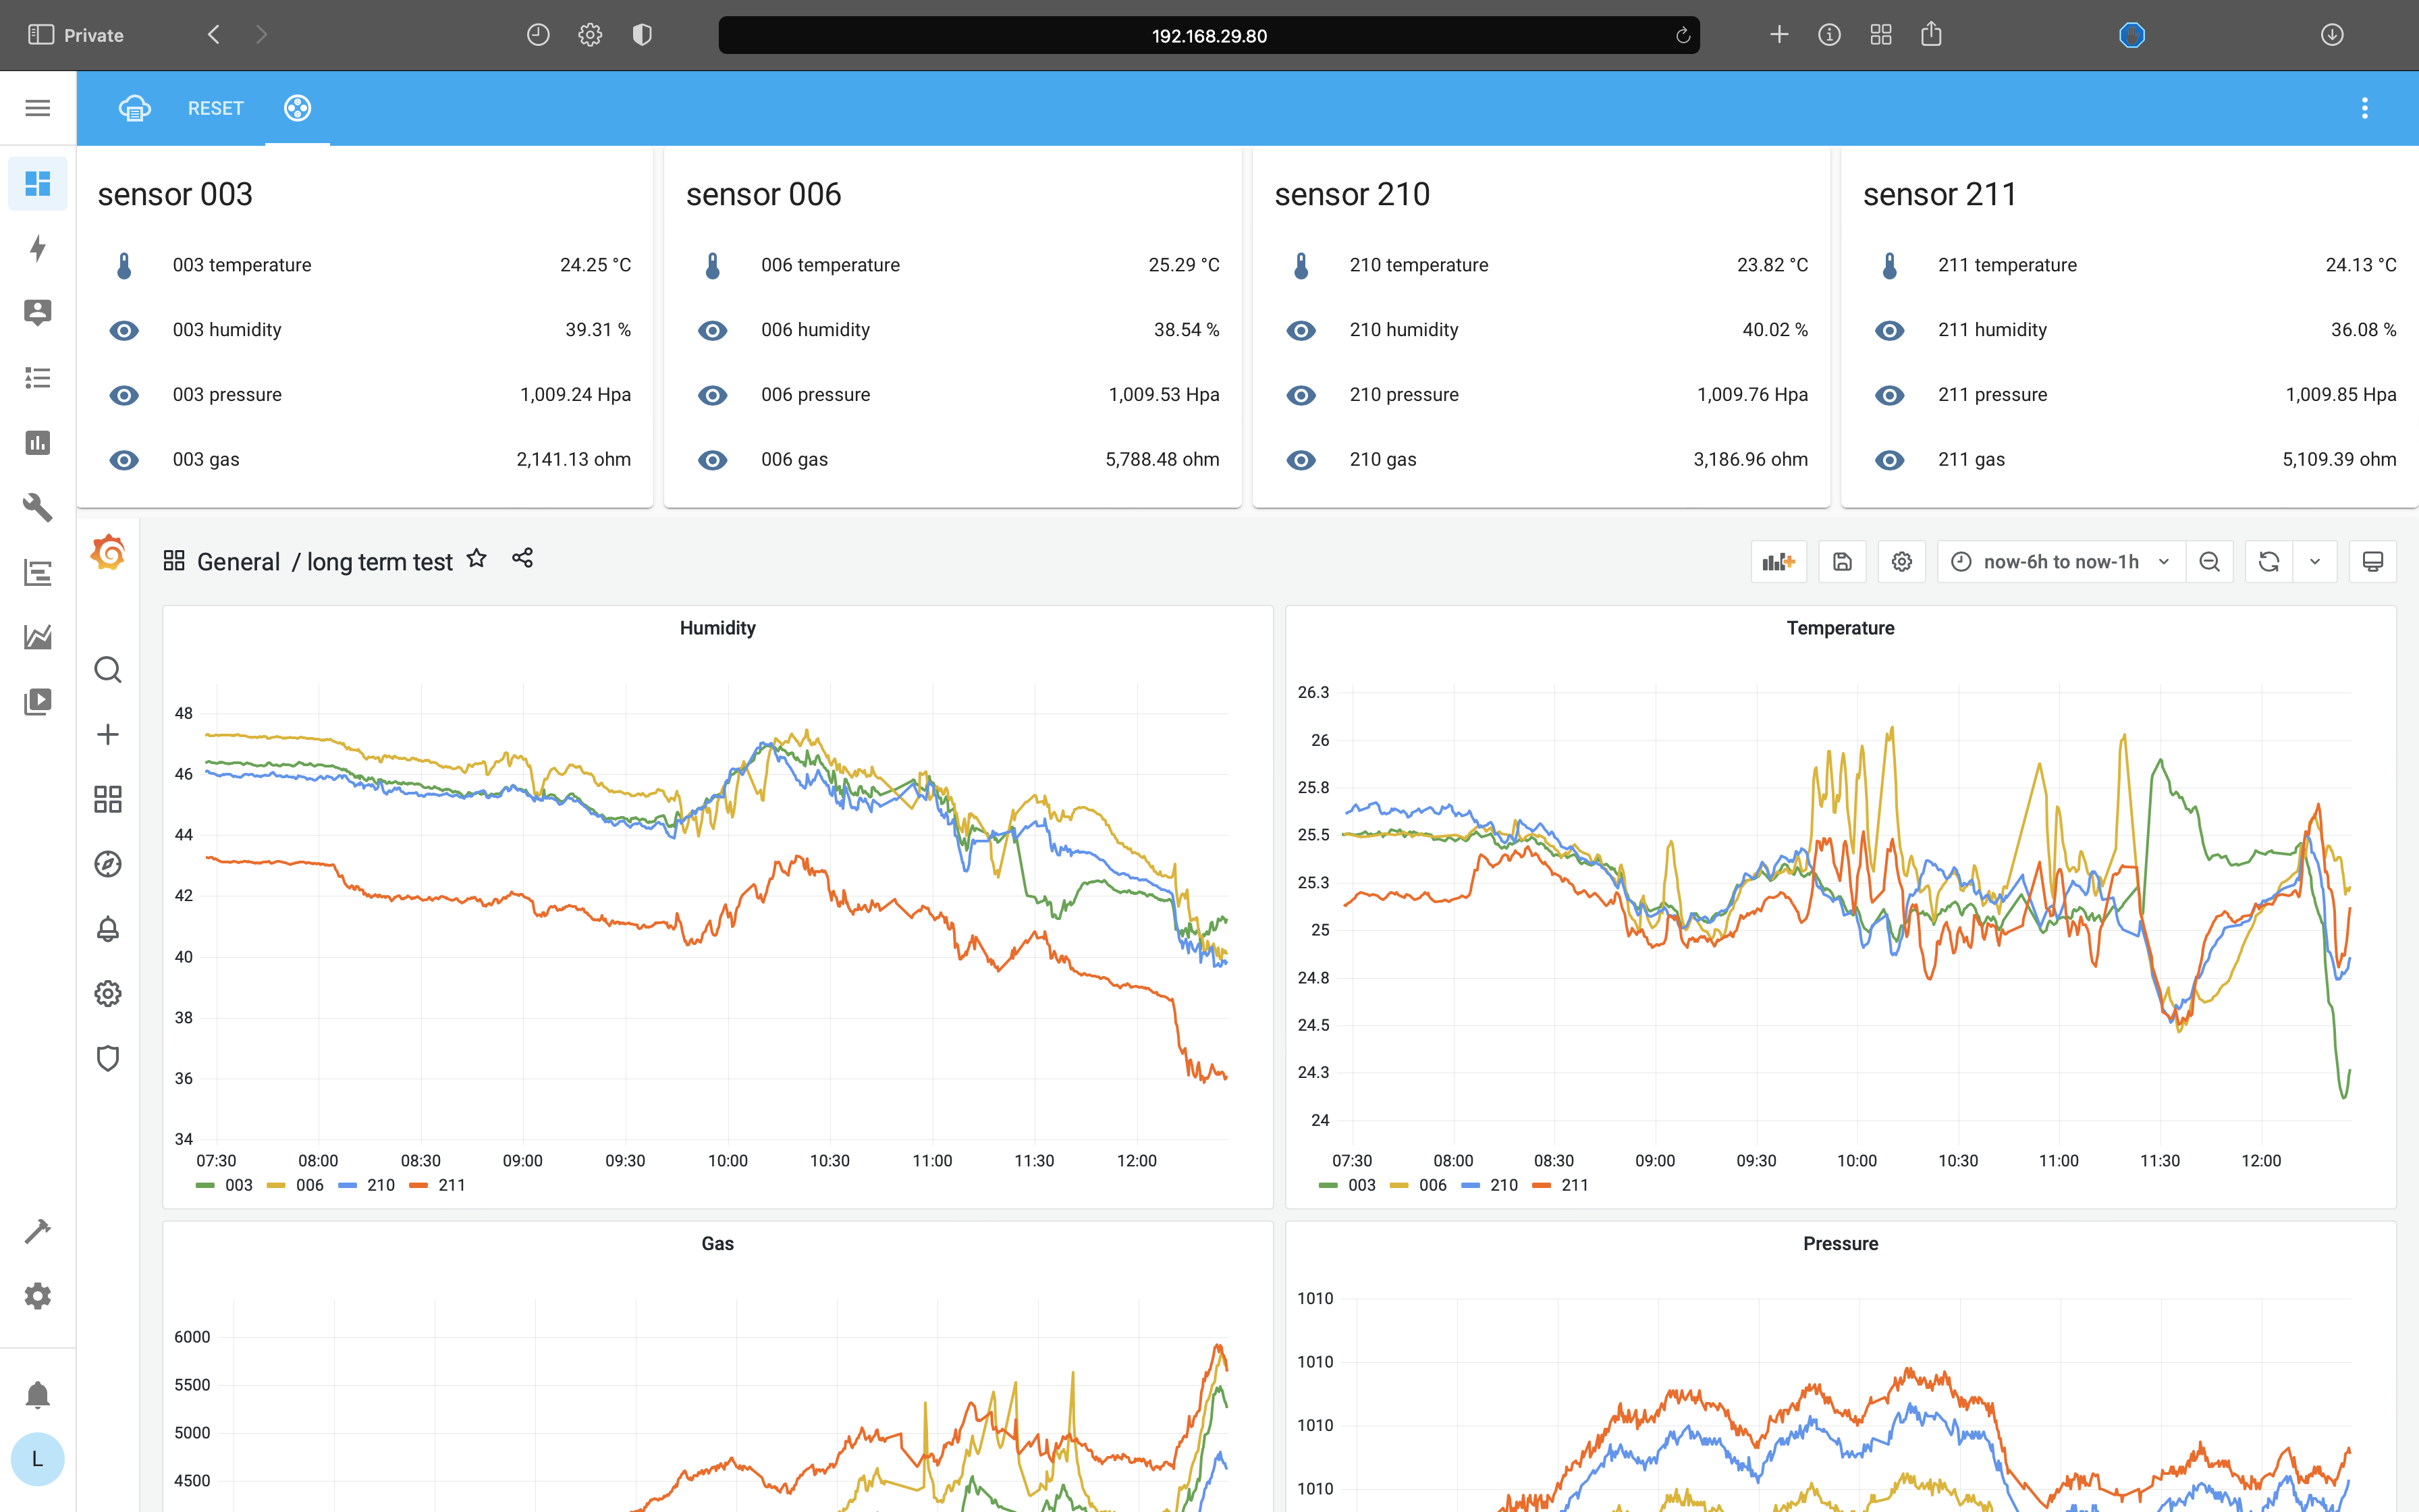Open the three-dot overflow menu in header
The image size is (2419, 1512).
pyautogui.click(x=2365, y=108)
